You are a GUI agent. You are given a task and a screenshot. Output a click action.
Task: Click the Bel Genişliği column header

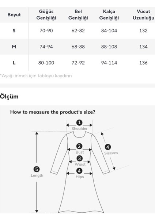click(78, 15)
